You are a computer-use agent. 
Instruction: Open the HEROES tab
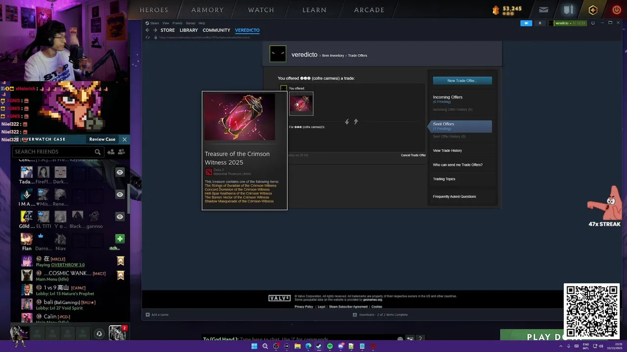pyautogui.click(x=154, y=10)
